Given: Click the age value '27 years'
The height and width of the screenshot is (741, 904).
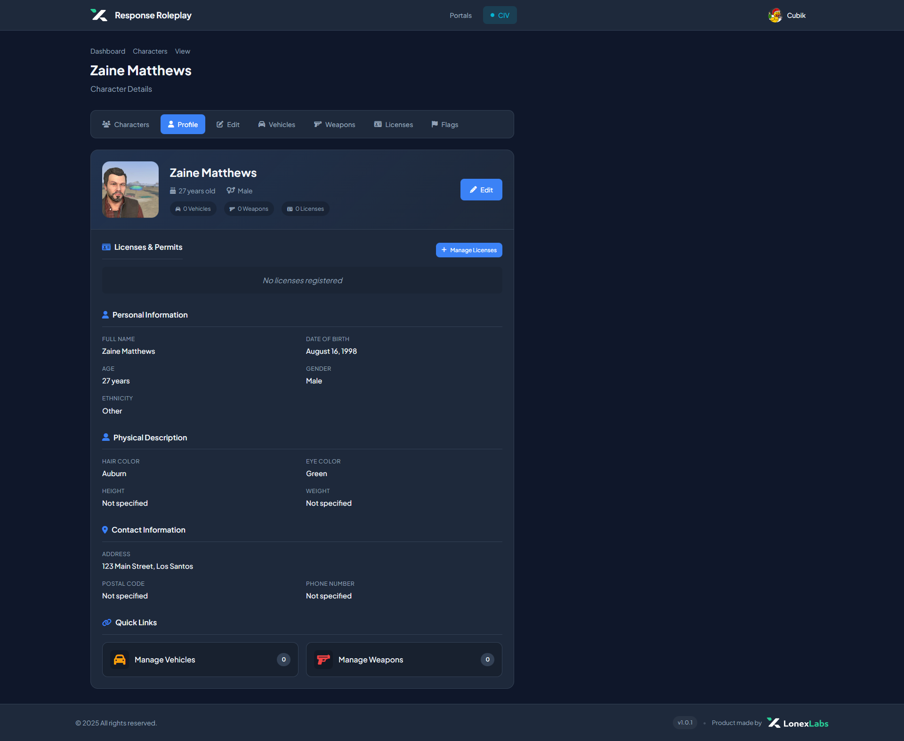Looking at the screenshot, I should pos(116,381).
